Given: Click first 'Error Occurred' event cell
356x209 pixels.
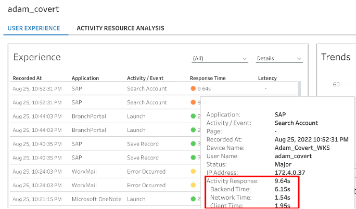Looking at the screenshot, I should [146, 172].
